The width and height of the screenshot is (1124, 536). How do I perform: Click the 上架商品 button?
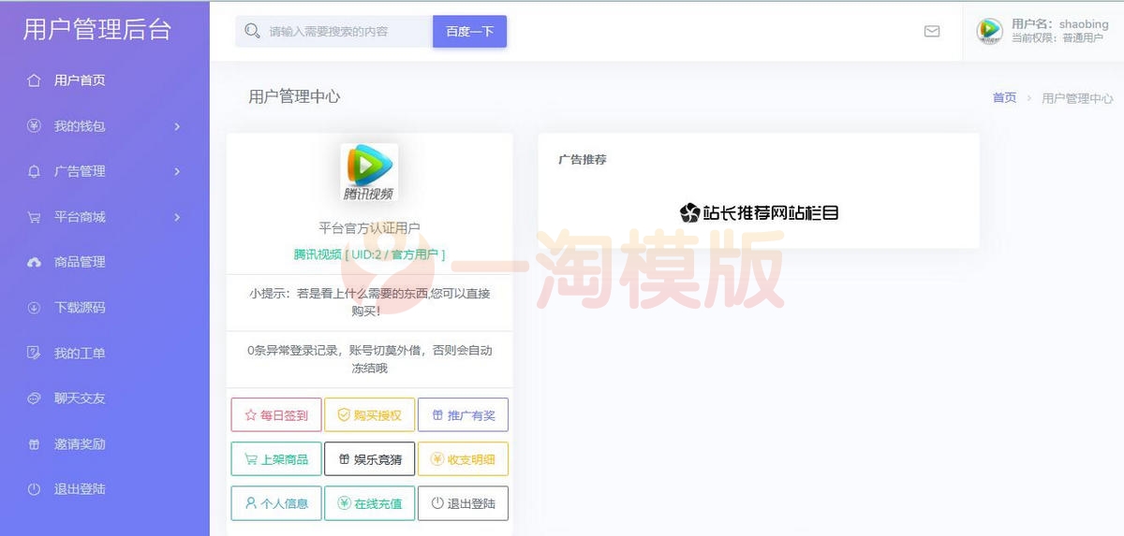pyautogui.click(x=276, y=458)
